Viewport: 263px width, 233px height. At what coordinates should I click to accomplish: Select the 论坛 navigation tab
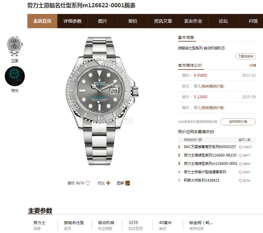tap(223, 21)
